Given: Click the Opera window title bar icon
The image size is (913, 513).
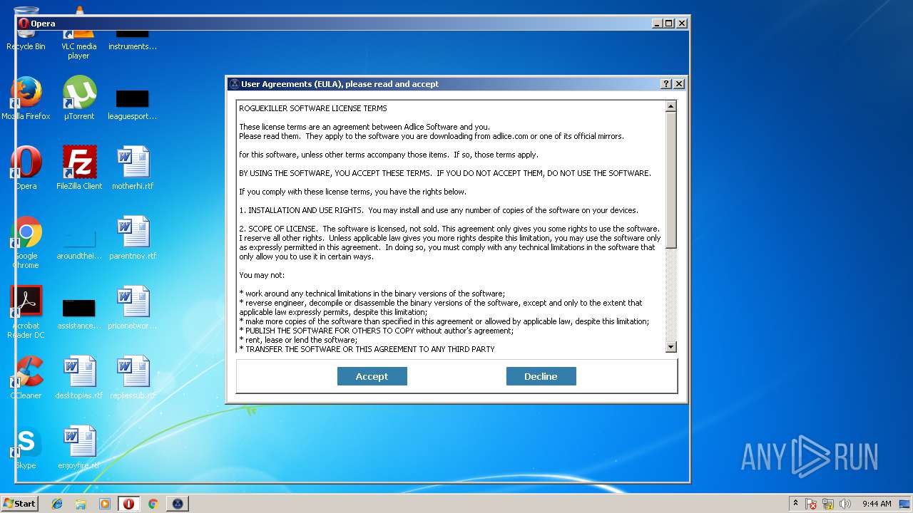Looking at the screenshot, I should click(24, 24).
